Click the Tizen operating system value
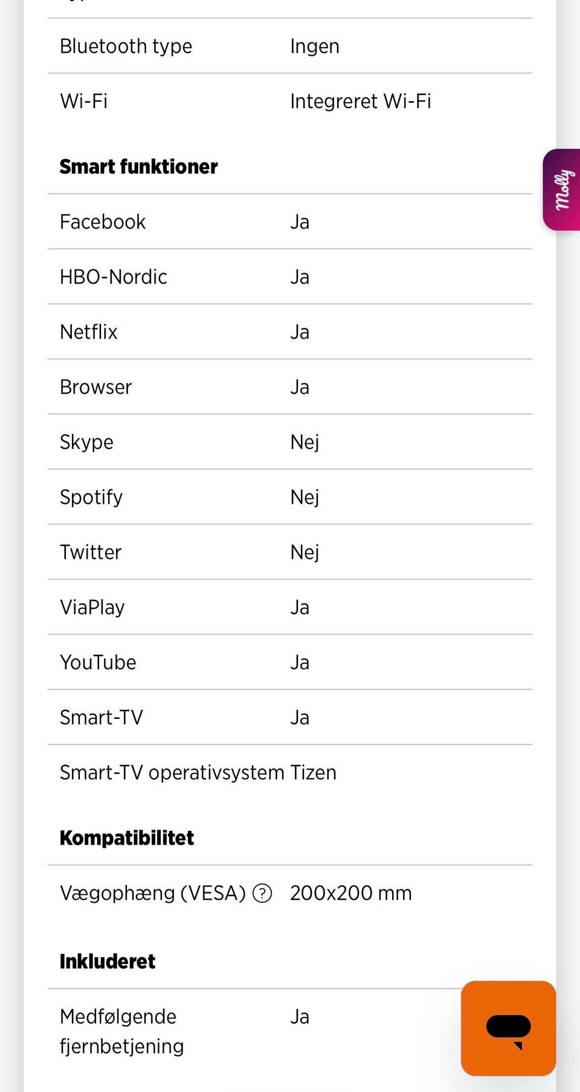Image resolution: width=580 pixels, height=1092 pixels. click(313, 772)
